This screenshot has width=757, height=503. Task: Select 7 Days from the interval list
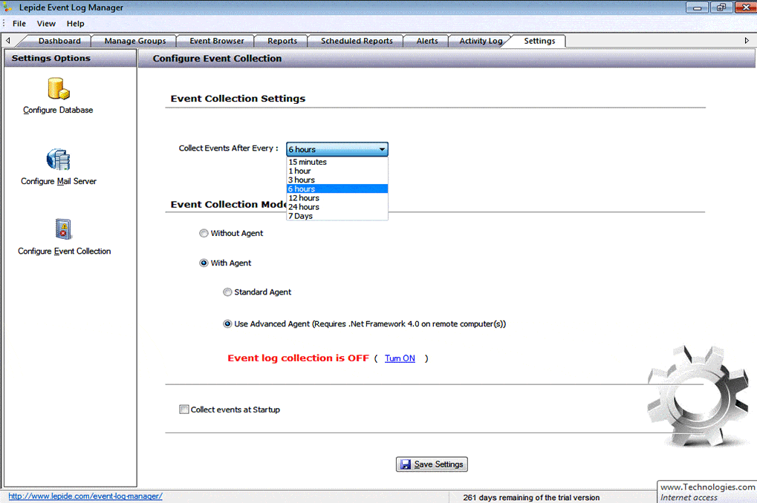pos(337,216)
